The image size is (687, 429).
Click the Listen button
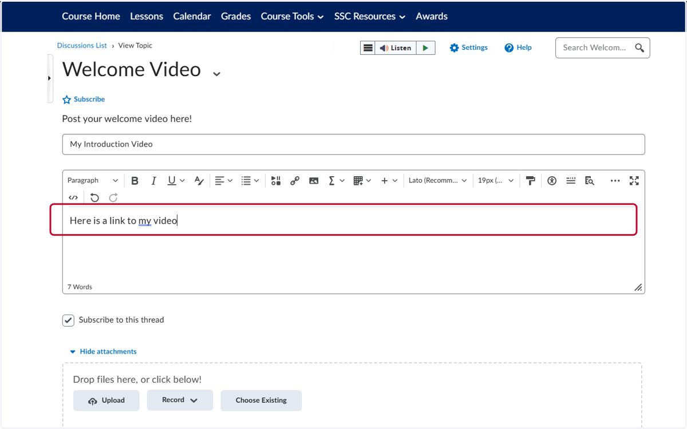pyautogui.click(x=396, y=48)
